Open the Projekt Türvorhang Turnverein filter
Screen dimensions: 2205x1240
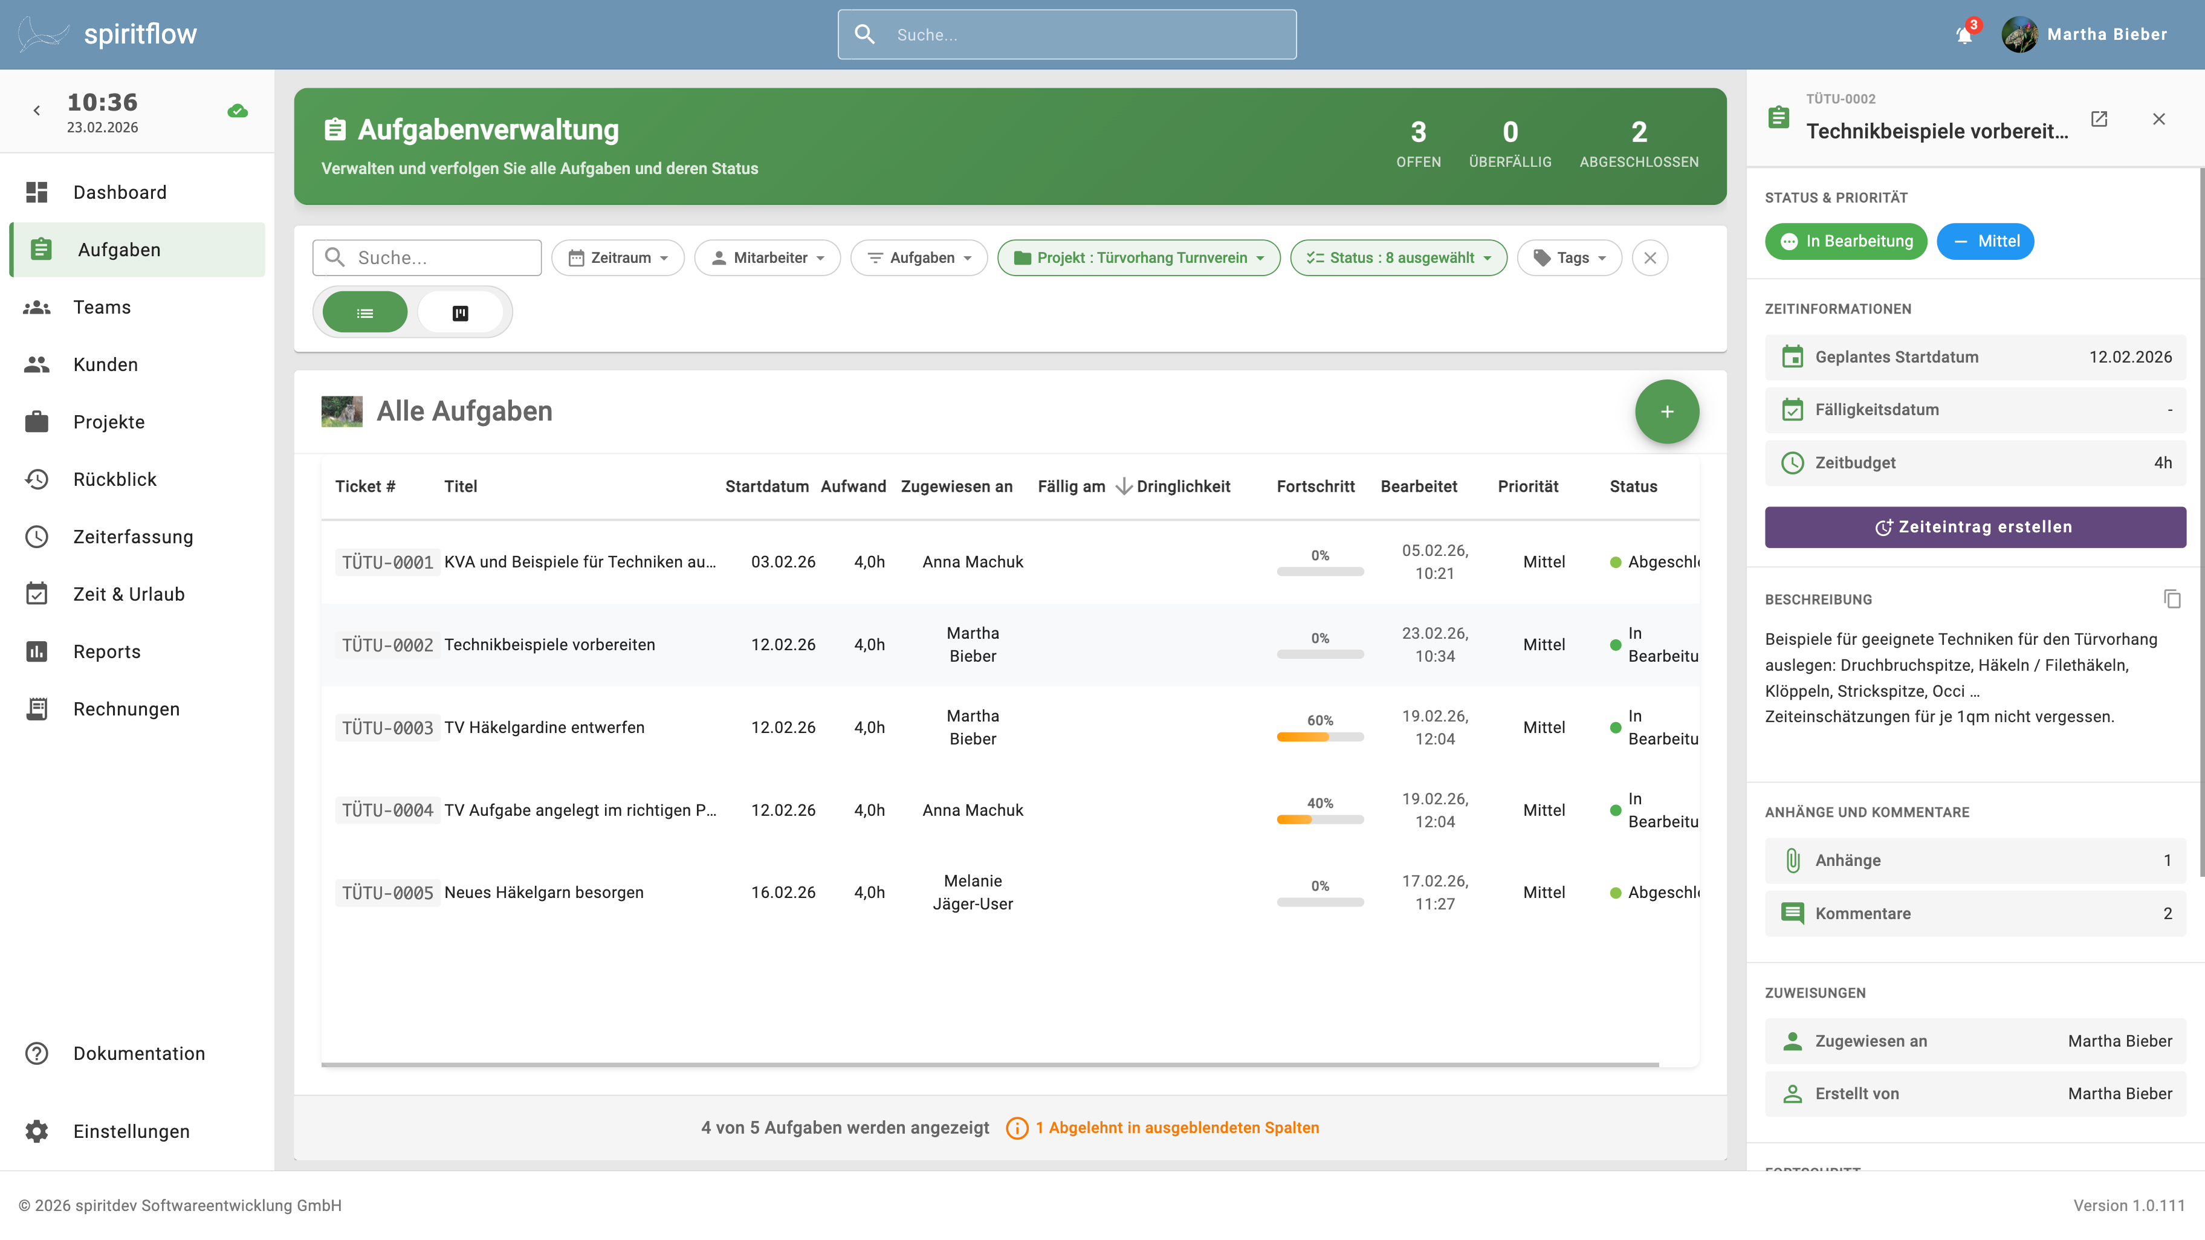click(1139, 257)
